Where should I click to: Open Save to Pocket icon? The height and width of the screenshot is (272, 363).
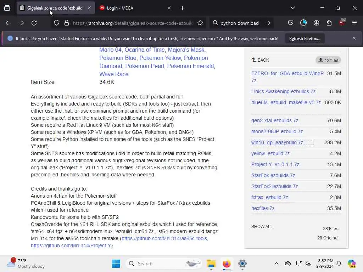point(291,23)
